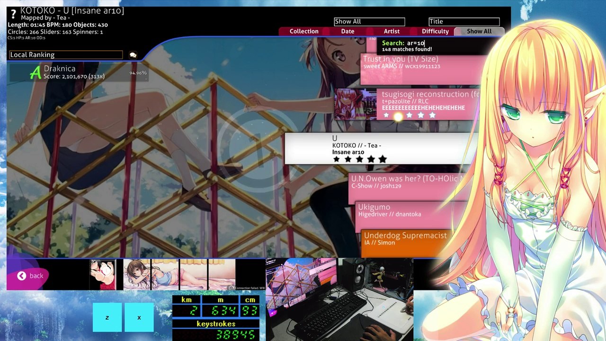This screenshot has width=606, height=341.
Task: Open the Show All group dropdown
Action: coord(369,21)
